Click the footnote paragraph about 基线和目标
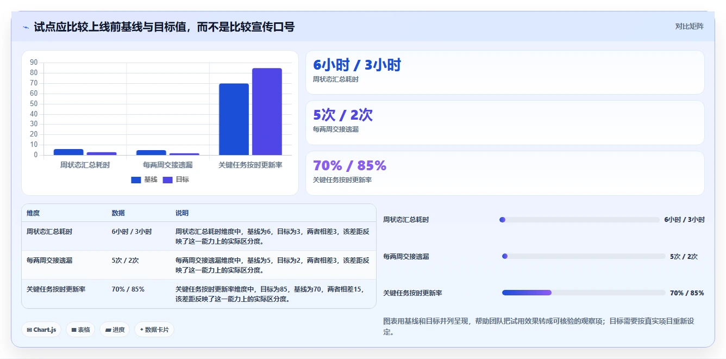The width and height of the screenshot is (726, 359). (538, 326)
